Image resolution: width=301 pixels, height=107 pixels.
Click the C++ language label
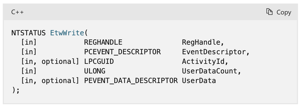17,12
